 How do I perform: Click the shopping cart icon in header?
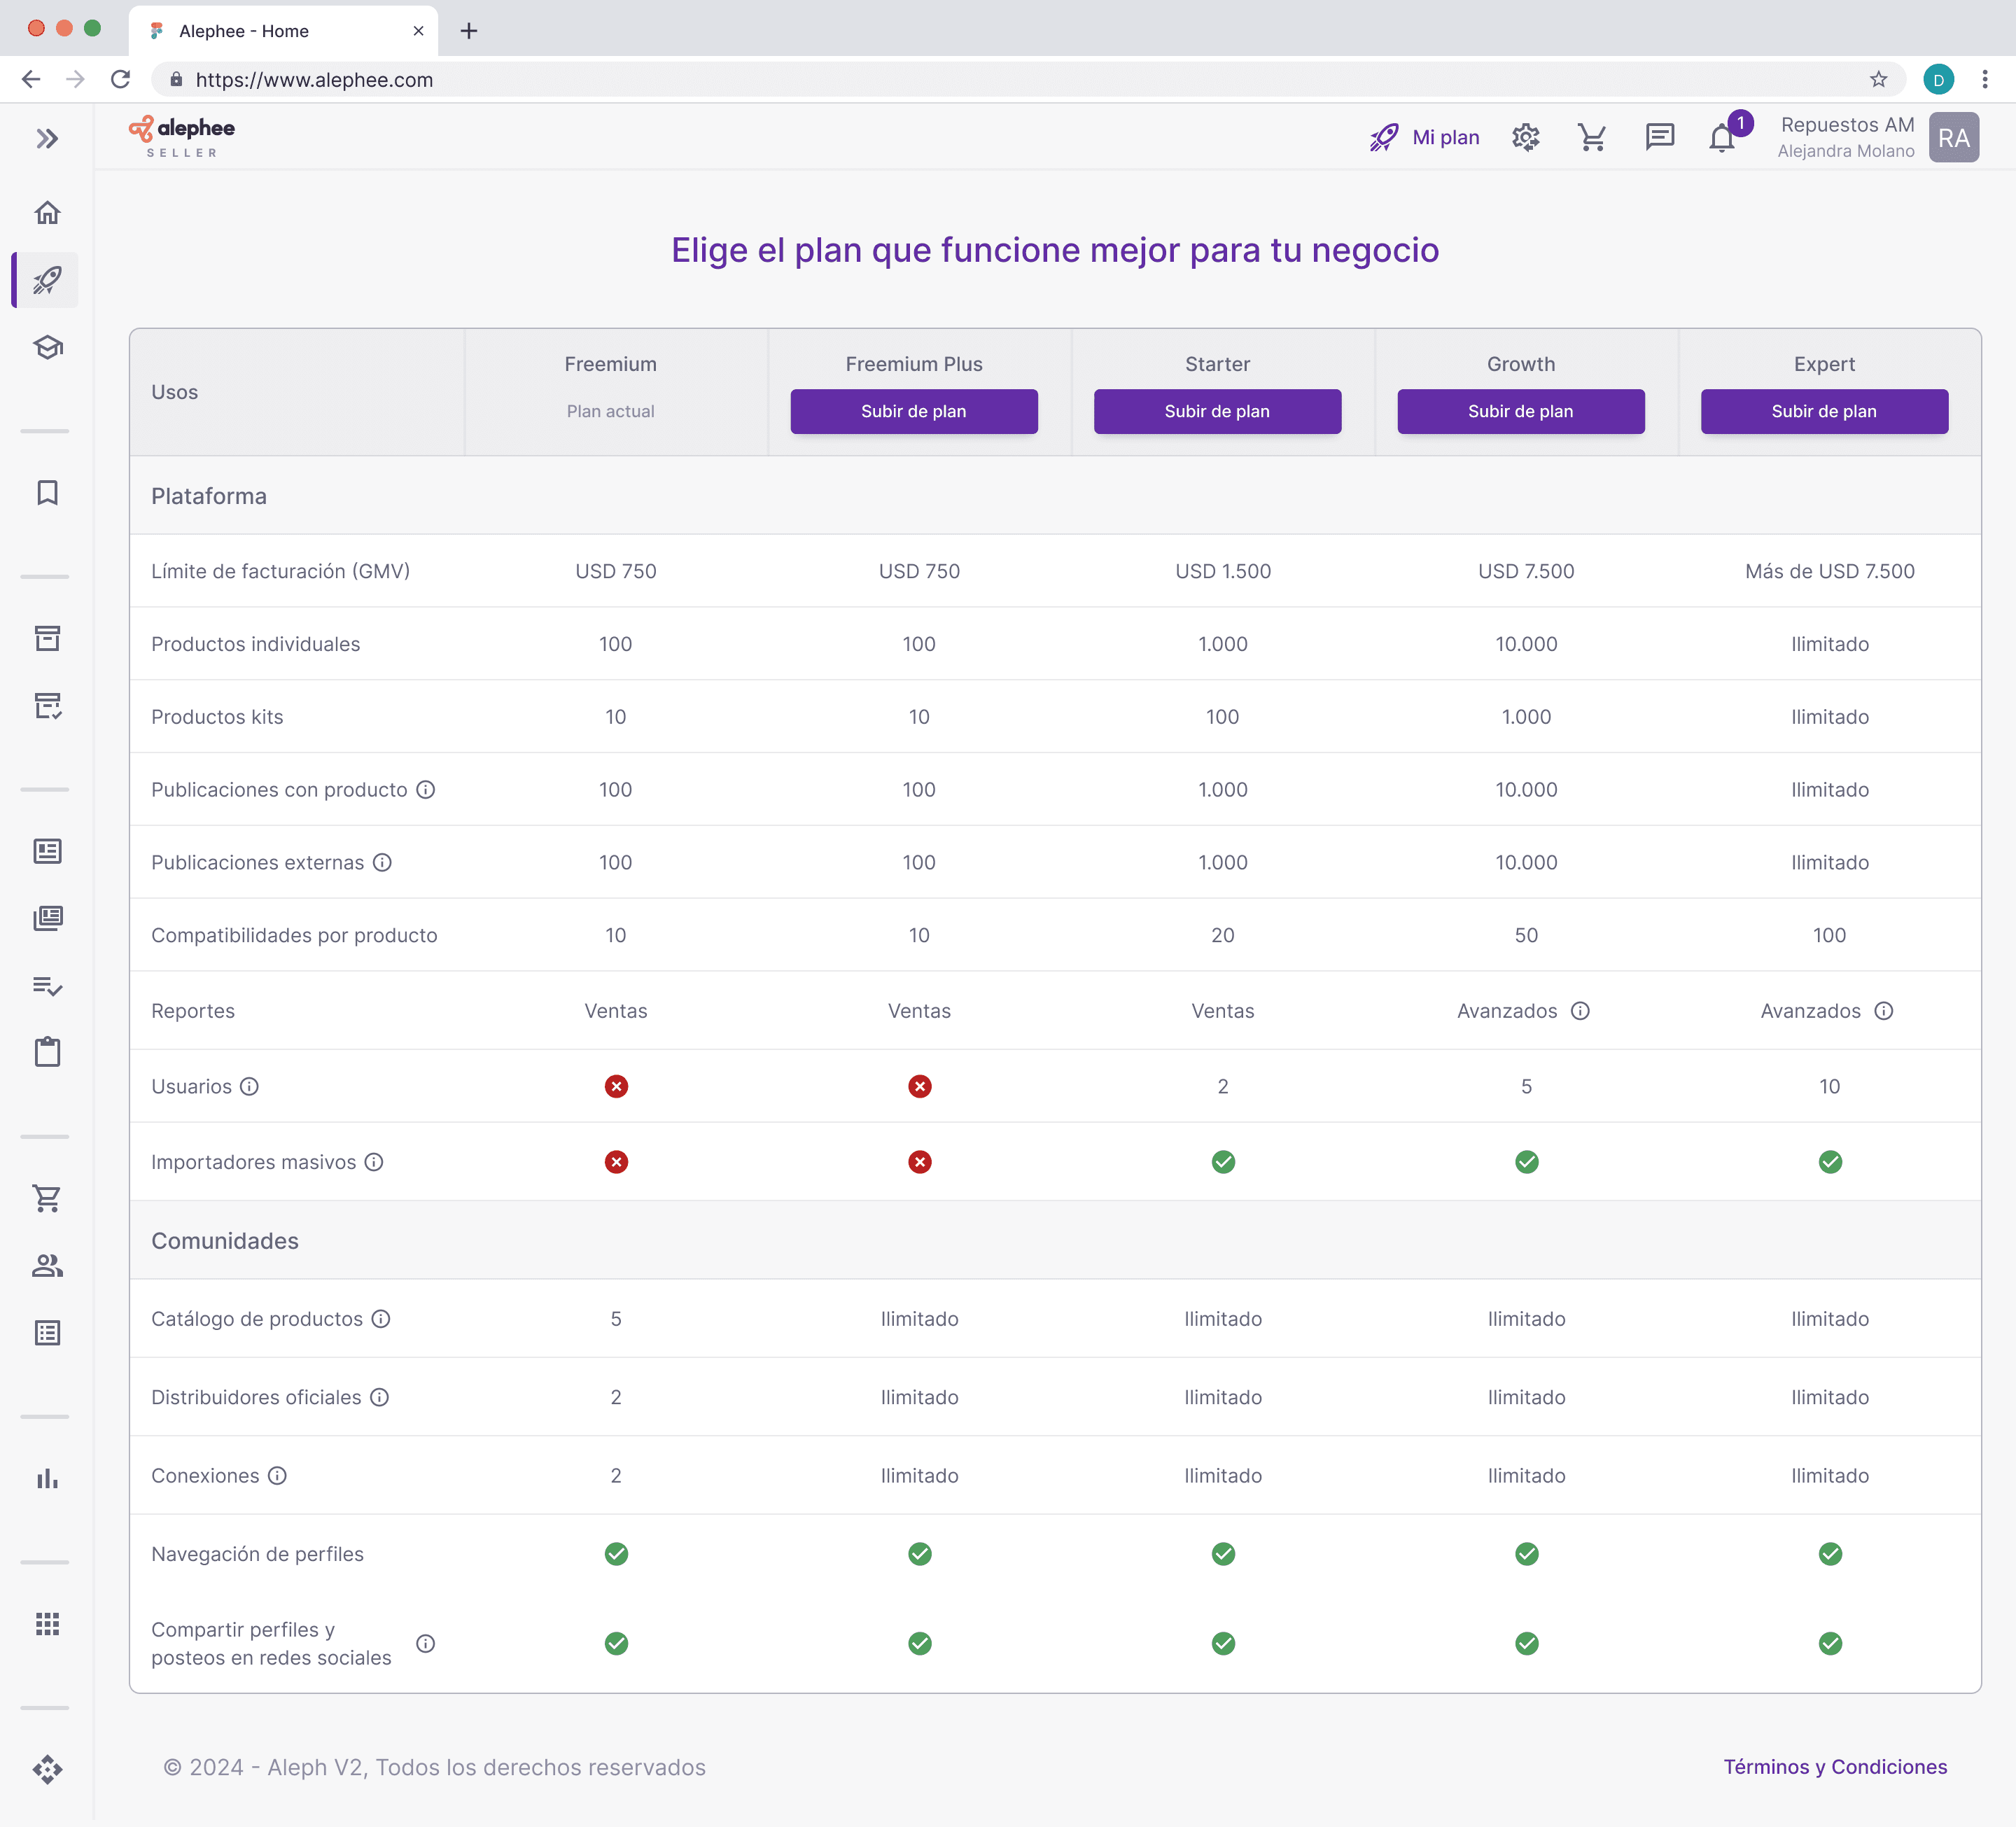1591,137
